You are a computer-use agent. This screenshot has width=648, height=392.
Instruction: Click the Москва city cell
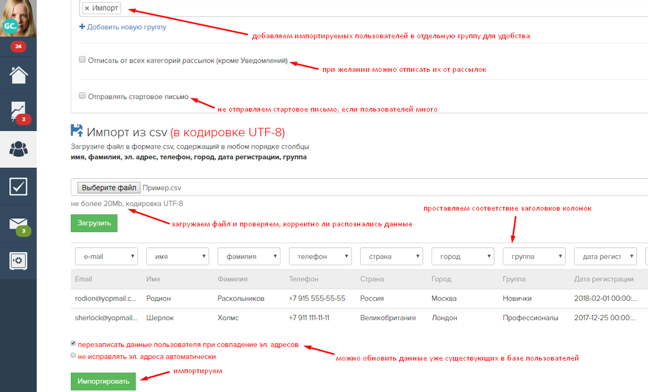(444, 298)
